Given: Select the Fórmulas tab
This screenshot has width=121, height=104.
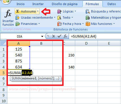Looking at the screenshot, I should pyautogui.click(x=92, y=4).
